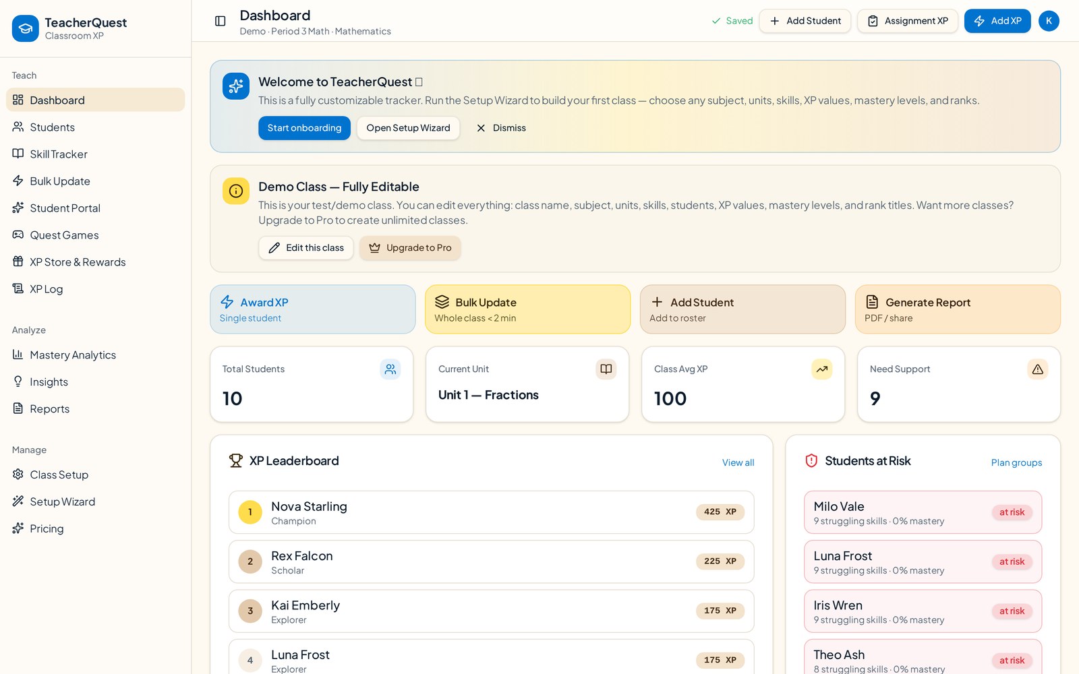Open Quest Games
Viewport: 1079px width, 674px height.
pos(95,235)
